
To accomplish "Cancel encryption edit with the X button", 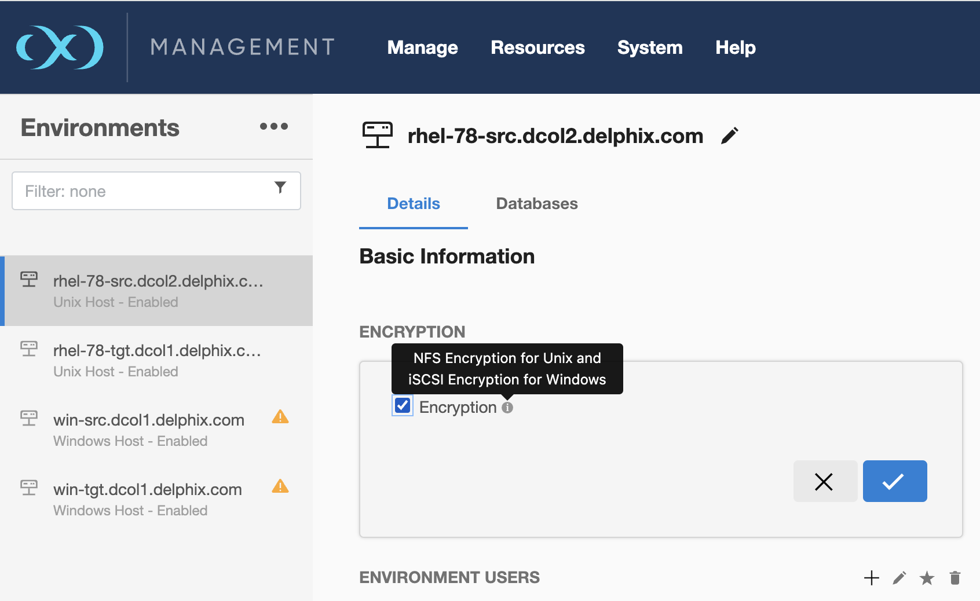I will pos(825,481).
